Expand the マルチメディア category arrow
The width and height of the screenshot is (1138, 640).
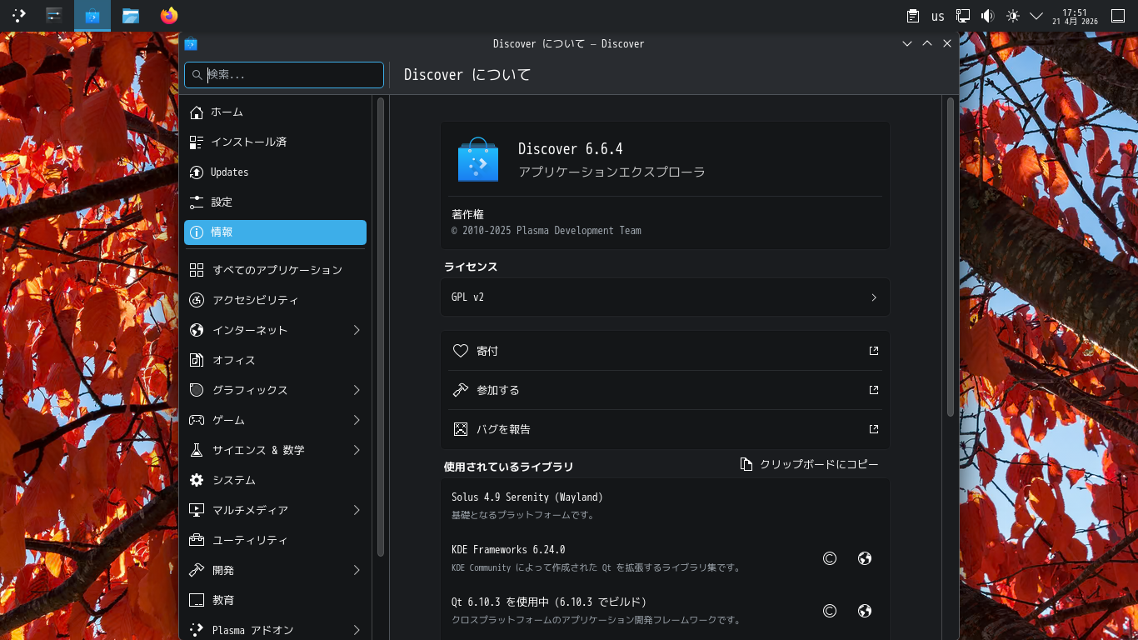pos(357,510)
